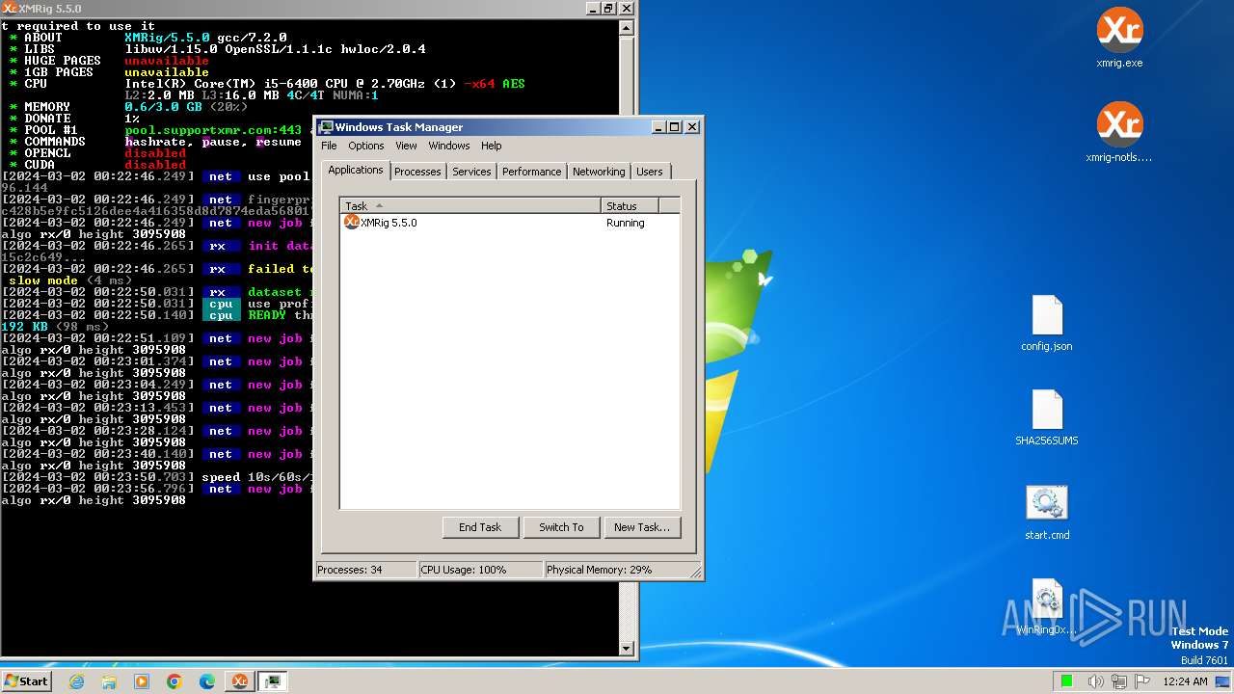The height and width of the screenshot is (694, 1234).
Task: Click the green CPU usage tray icon
Action: (1067, 681)
